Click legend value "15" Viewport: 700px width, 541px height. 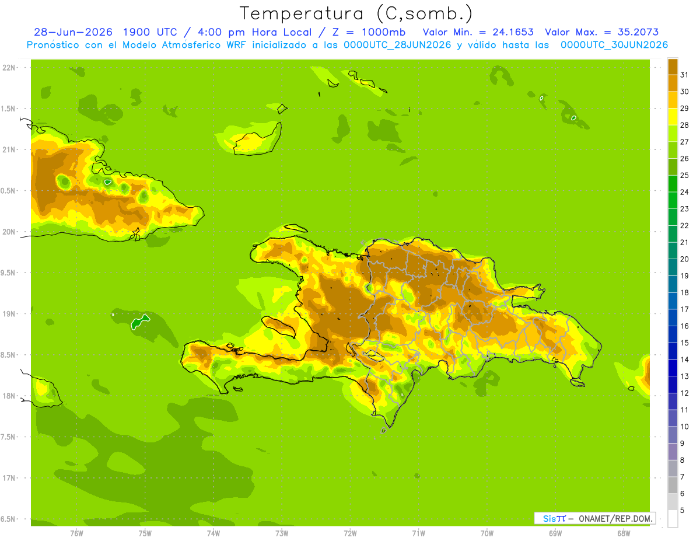coord(684,343)
